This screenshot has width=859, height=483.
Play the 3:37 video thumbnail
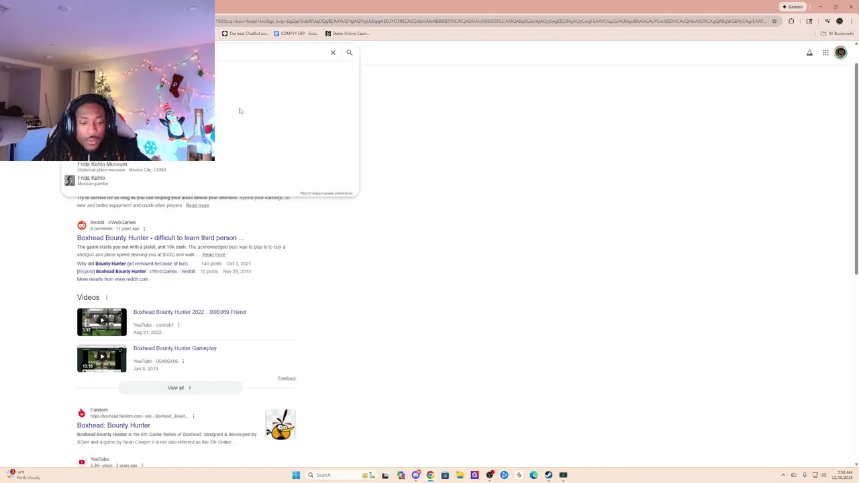click(x=102, y=322)
